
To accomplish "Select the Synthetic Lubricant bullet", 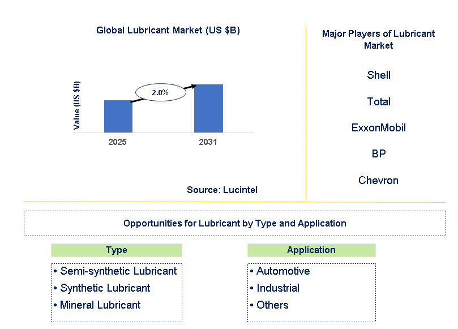I will point(102,288).
